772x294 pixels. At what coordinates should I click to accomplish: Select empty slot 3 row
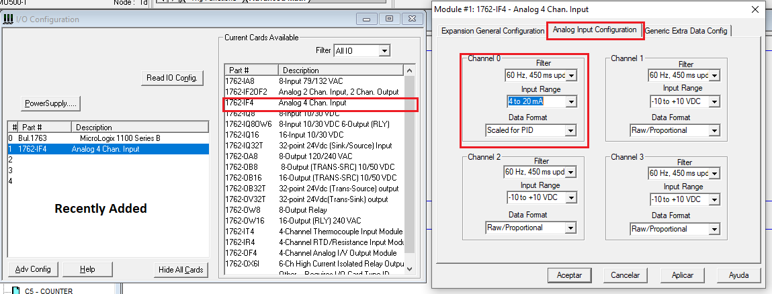[108, 170]
